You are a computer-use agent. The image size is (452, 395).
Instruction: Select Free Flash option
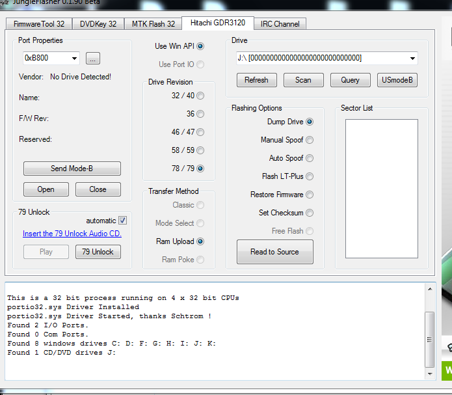(x=310, y=231)
